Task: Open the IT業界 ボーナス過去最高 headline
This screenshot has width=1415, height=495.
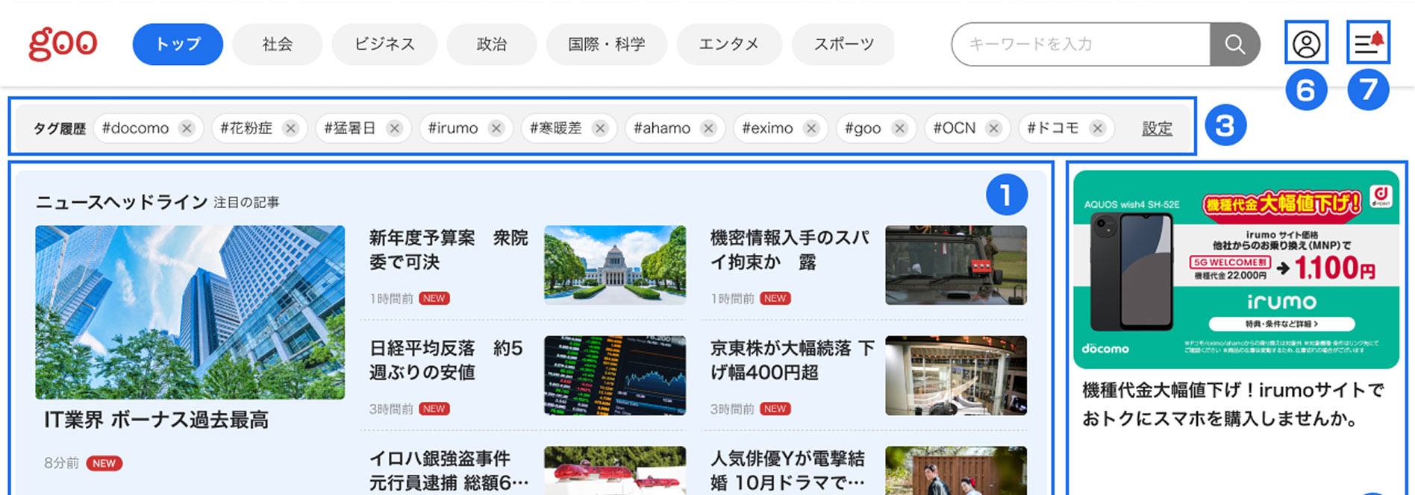Action: 156,420
